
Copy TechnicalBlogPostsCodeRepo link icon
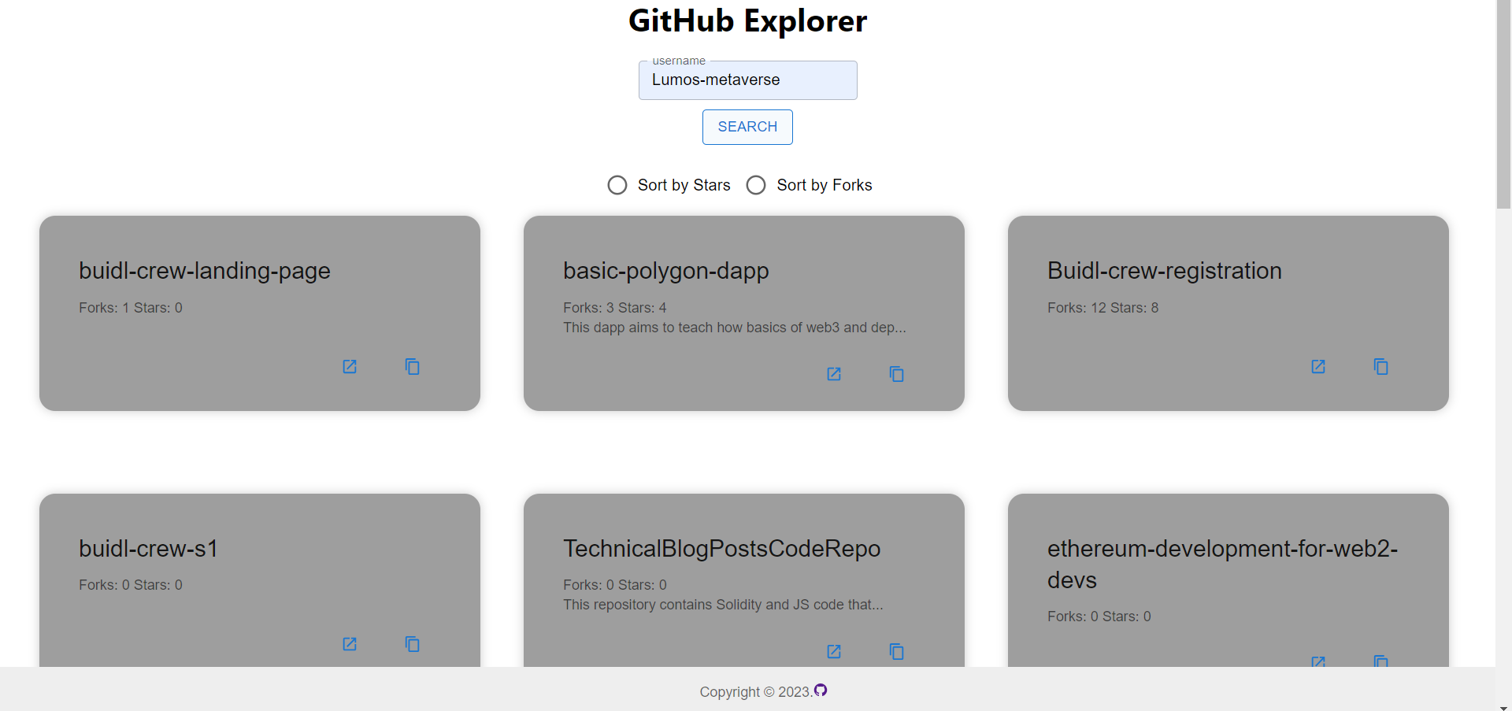point(896,651)
